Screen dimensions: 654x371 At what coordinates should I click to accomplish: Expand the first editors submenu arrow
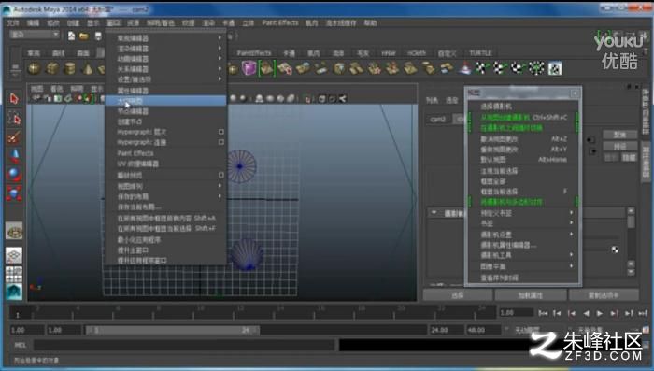pyautogui.click(x=220, y=38)
